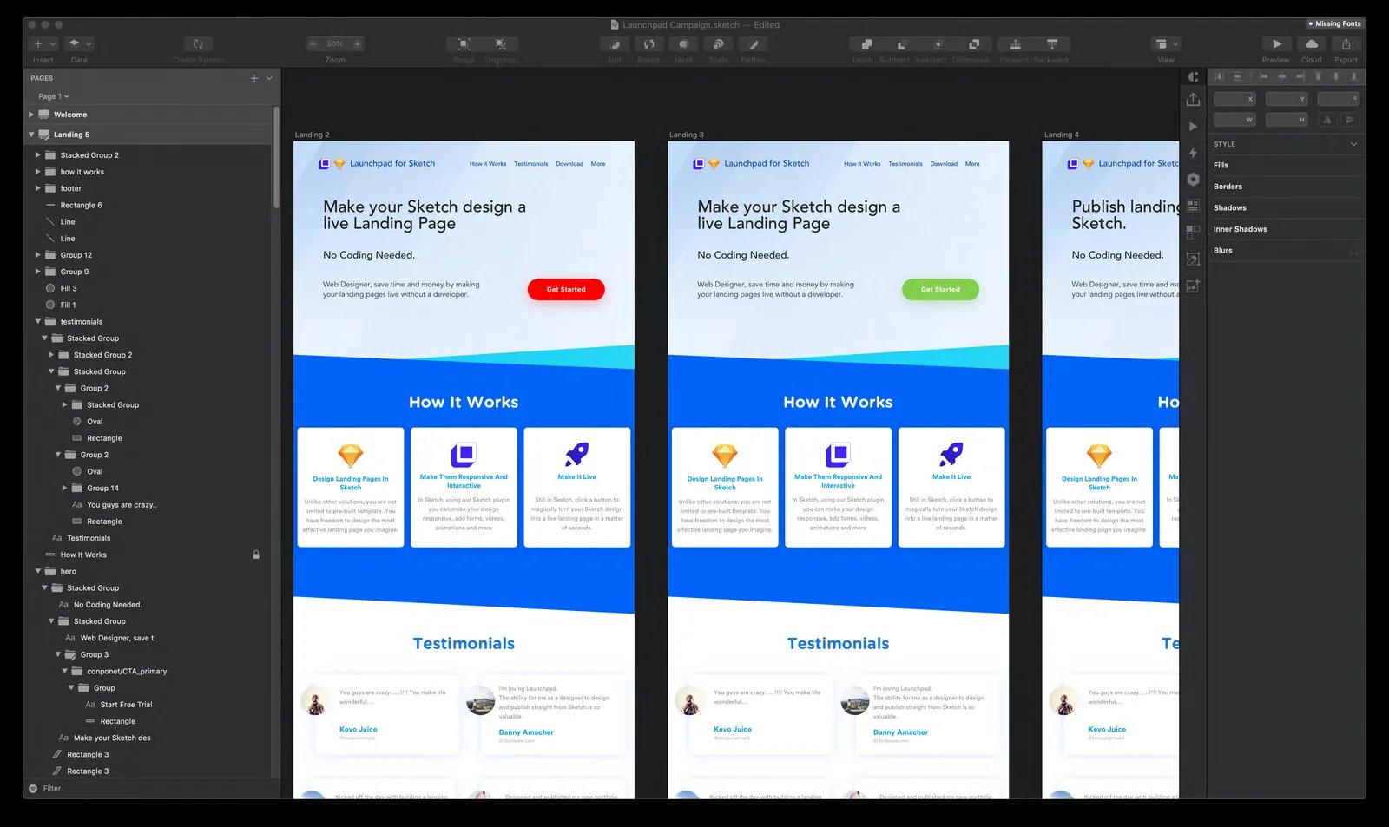Click the green Get Started button in Landing 3
Screen dimensions: 1389x827
point(940,289)
